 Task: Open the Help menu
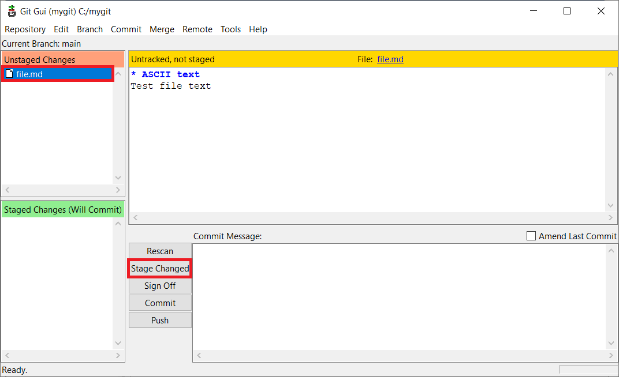click(258, 29)
